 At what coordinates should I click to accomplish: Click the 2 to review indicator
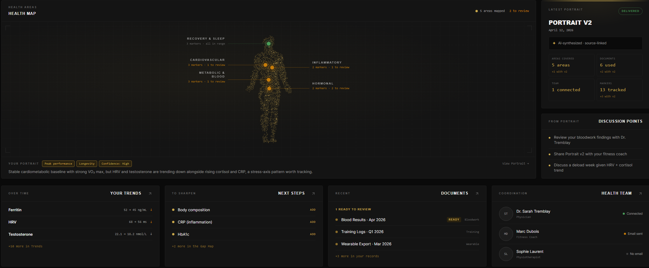coord(519,11)
